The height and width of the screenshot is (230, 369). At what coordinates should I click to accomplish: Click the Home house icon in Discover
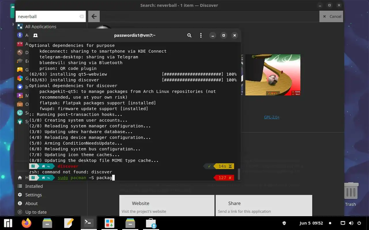click(x=20, y=178)
